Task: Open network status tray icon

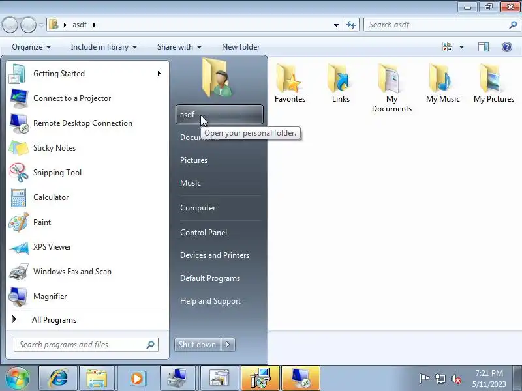Action: 440,379
